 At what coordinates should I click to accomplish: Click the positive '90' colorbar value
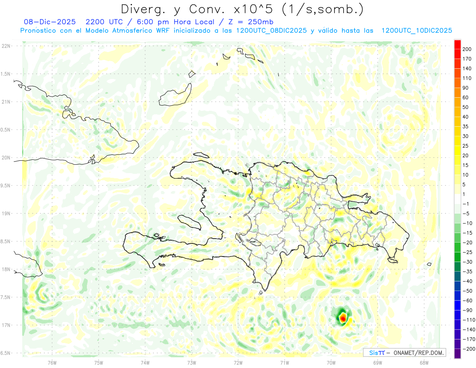pos(466,88)
